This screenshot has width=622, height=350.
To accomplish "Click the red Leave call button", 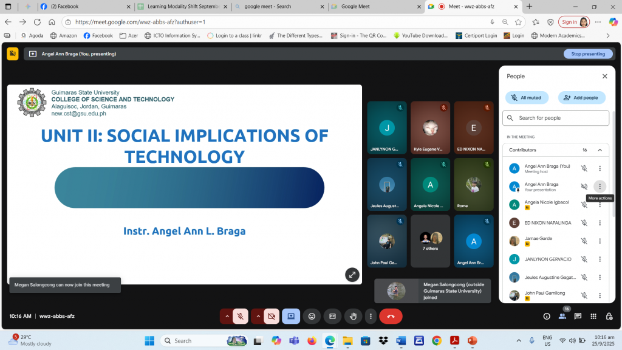I will tap(391, 316).
